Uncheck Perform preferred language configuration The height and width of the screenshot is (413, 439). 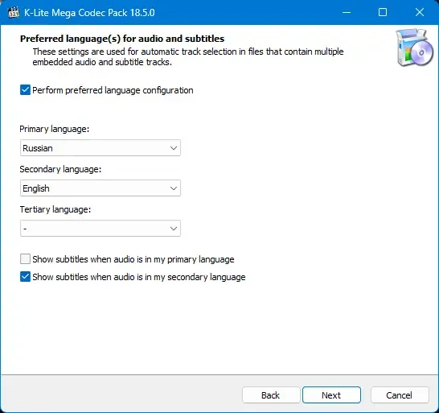(x=25, y=90)
